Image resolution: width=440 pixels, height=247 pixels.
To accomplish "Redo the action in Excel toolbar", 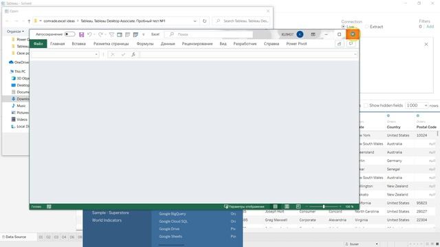I will (x=100, y=34).
